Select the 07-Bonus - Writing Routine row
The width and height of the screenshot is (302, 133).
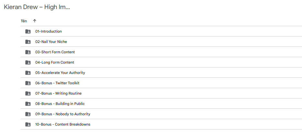tap(161, 93)
